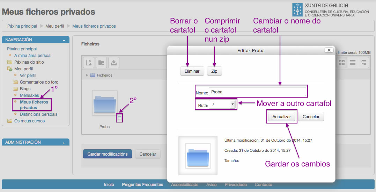Open Distincións persoais link
Image resolution: width=376 pixels, height=192 pixels.
(39, 114)
